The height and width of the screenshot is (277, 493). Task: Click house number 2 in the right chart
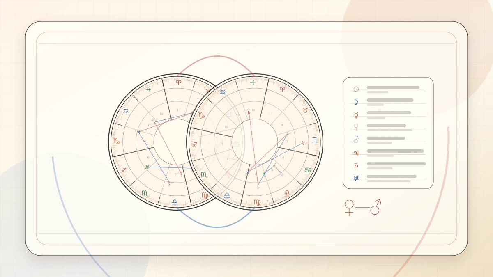click(282, 125)
